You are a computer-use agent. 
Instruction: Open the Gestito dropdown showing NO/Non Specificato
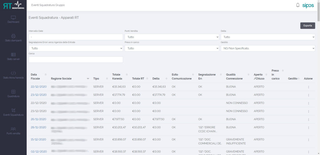click(x=268, y=48)
